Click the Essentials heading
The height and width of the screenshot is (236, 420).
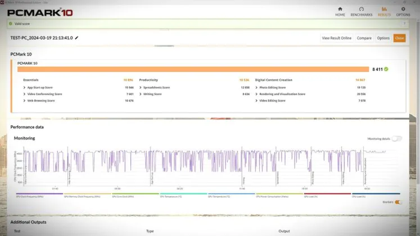[31, 80]
